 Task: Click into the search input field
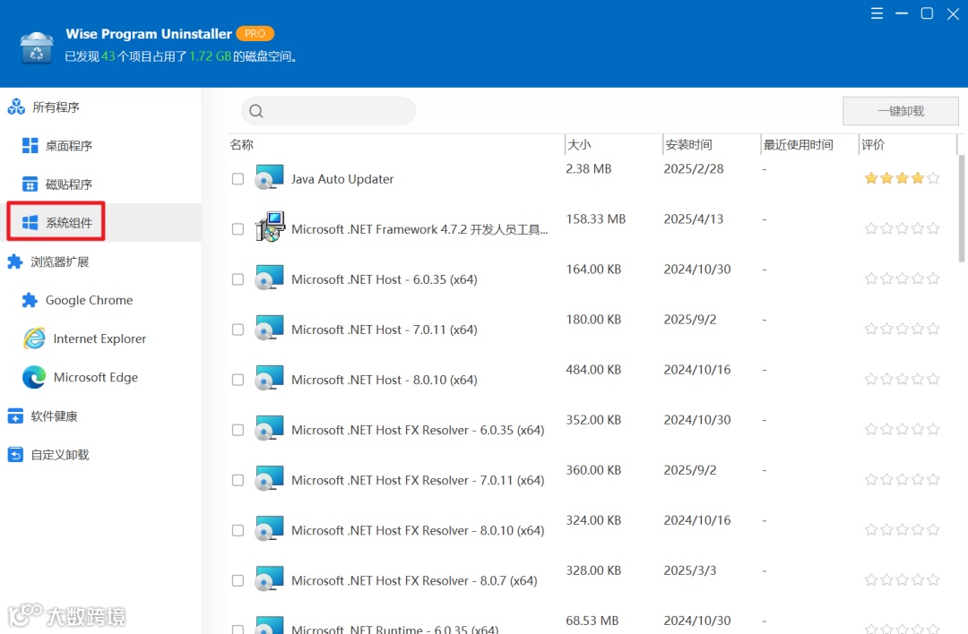coord(328,111)
